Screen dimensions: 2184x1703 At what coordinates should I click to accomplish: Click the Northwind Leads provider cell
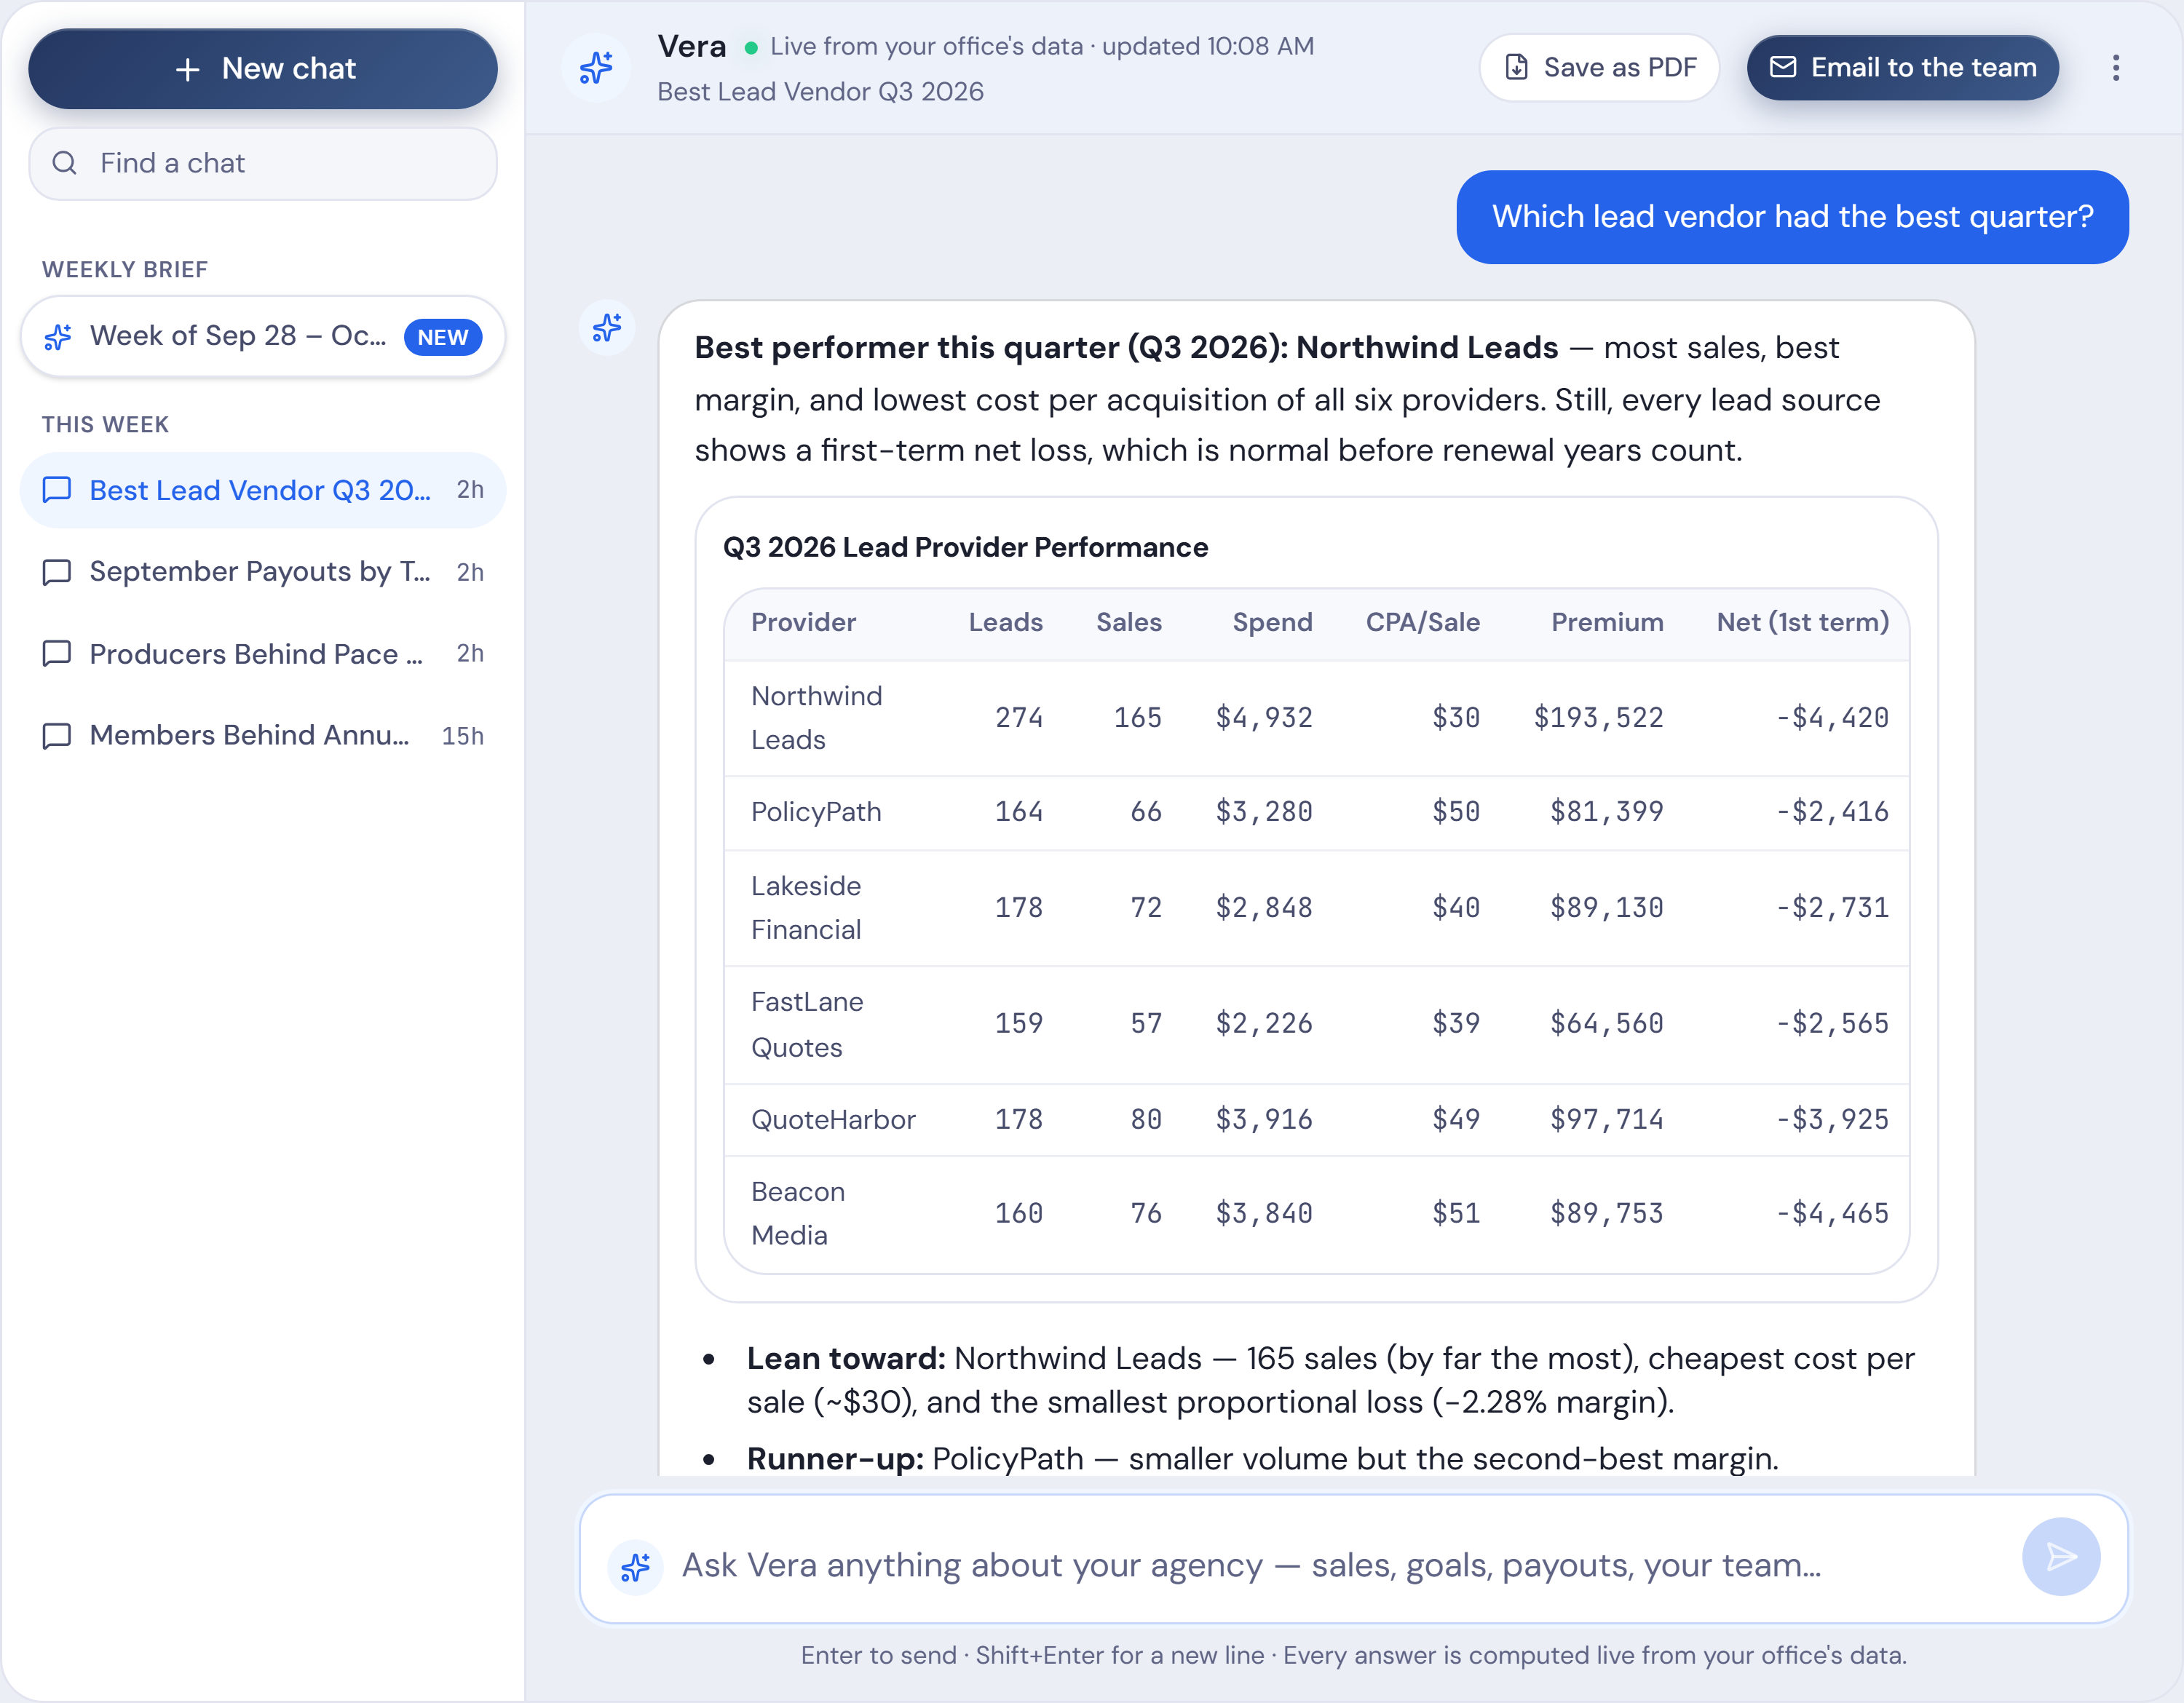(816, 718)
